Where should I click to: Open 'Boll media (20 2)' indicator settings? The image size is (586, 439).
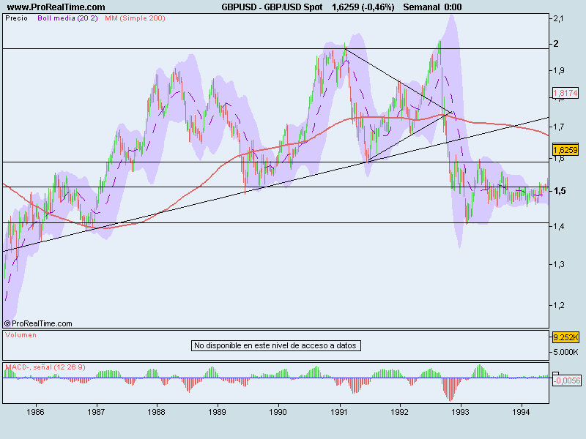click(x=67, y=18)
